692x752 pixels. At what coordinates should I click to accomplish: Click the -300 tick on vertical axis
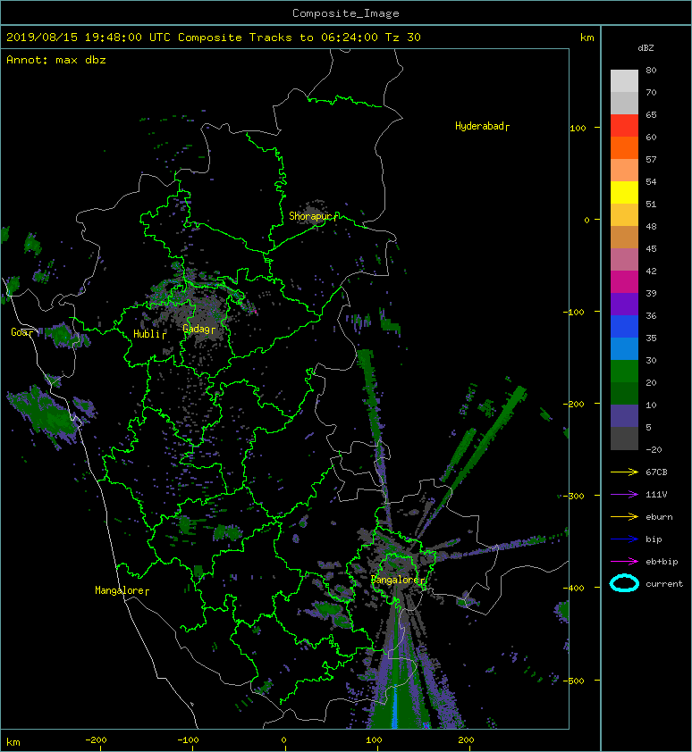click(x=573, y=496)
